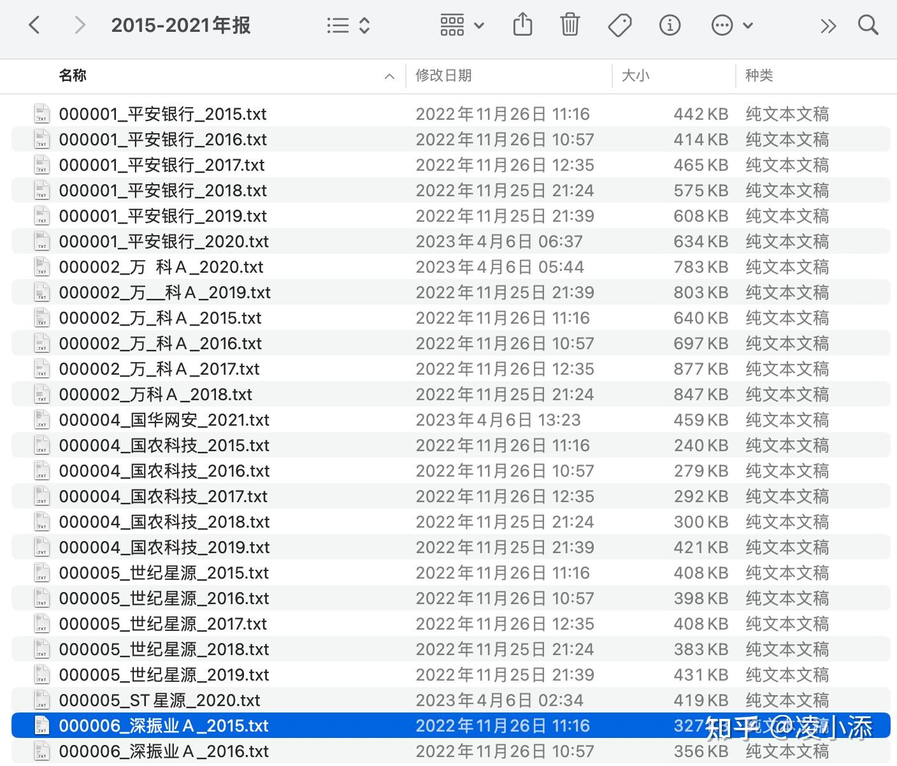The height and width of the screenshot is (766, 897).
Task: Select file 000001_平安银行_2016.txt
Action: 451,140
